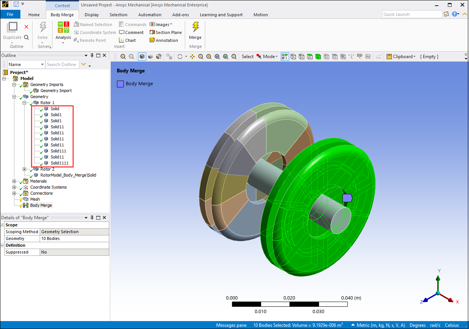Click the Merge lightning bolt icon
The image size is (469, 329).
(x=195, y=27)
